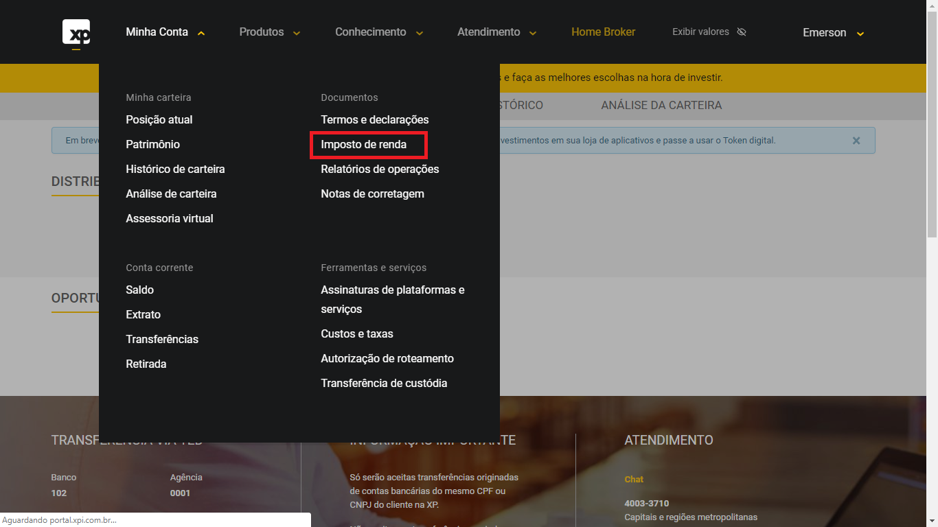Expand the Conhecimento dropdown
Viewport: 938px width, 527px height.
tap(378, 32)
